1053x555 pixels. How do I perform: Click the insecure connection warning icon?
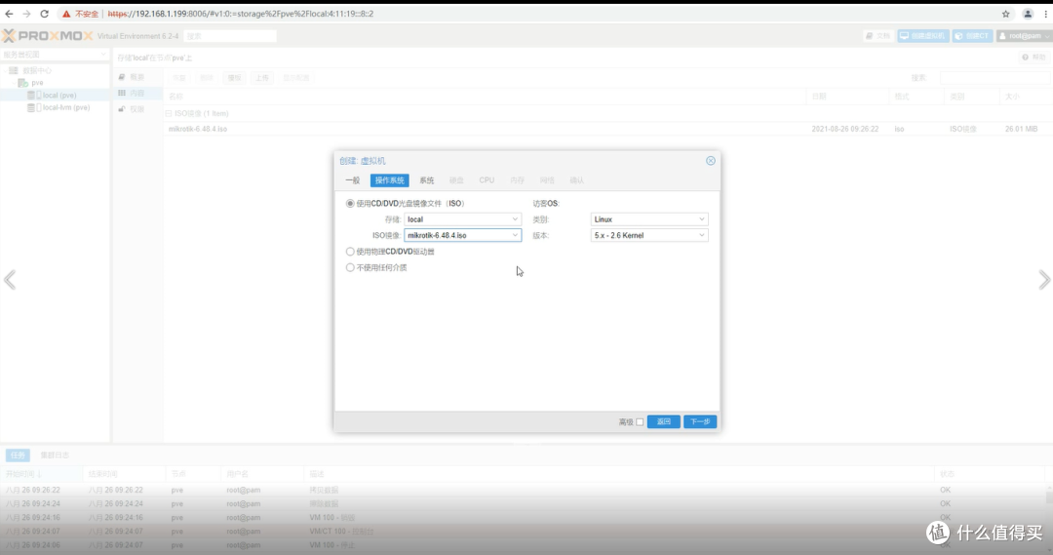66,14
